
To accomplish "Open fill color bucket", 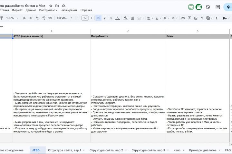I will click(126, 18).
